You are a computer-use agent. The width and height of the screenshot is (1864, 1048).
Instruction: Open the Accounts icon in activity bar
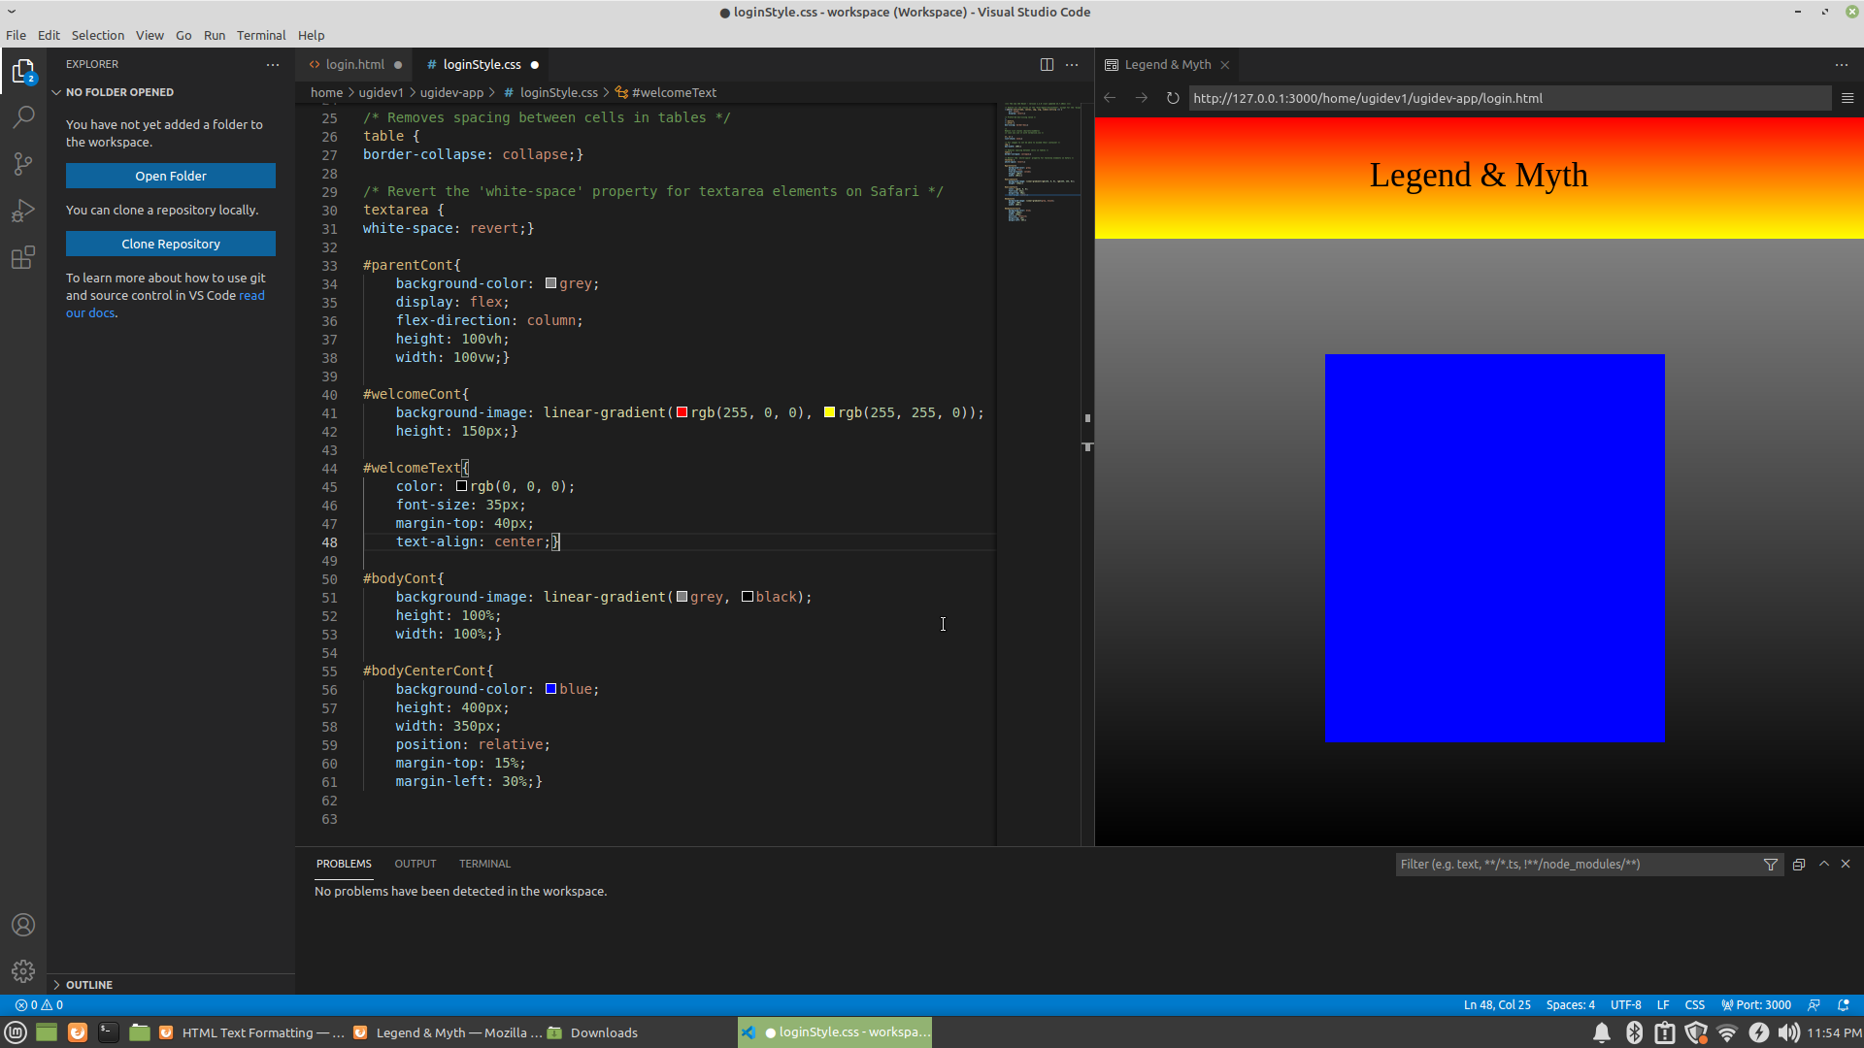click(23, 925)
